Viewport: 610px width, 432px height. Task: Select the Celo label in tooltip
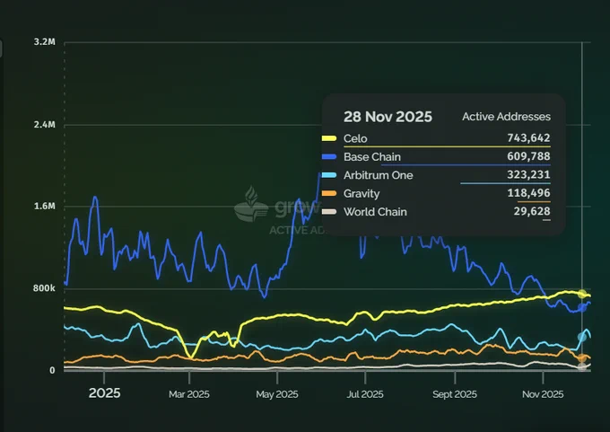point(355,138)
